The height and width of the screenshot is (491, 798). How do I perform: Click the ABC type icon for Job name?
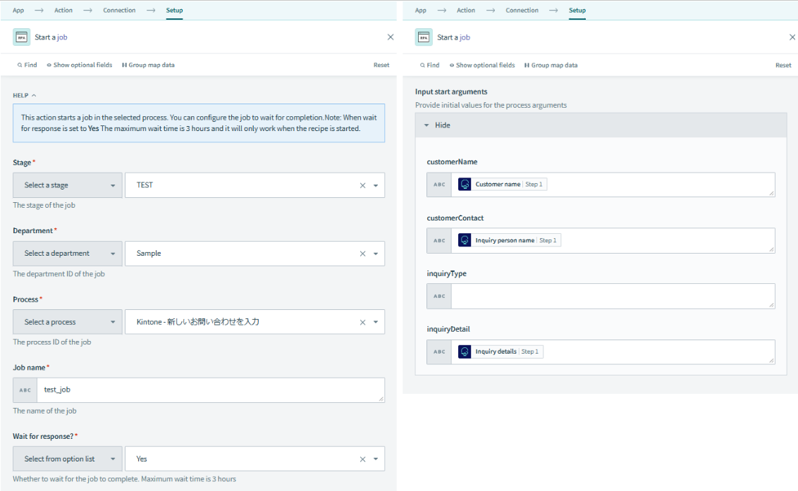tap(25, 390)
